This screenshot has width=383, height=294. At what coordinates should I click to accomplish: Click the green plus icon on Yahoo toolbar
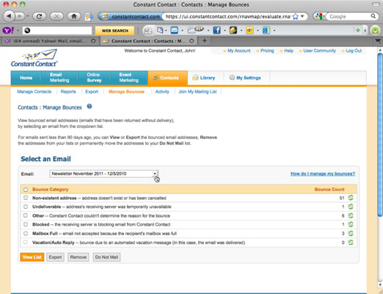357,30
